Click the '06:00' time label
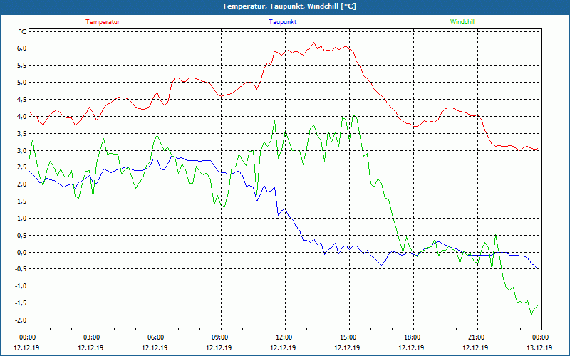The width and height of the screenshot is (570, 356). tap(157, 337)
